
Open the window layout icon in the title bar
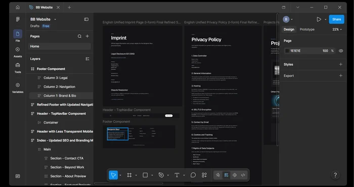[x=284, y=7]
